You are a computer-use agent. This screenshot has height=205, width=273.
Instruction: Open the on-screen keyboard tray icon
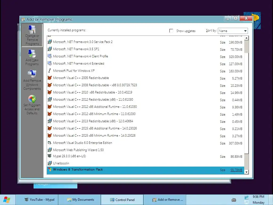pos(234,200)
